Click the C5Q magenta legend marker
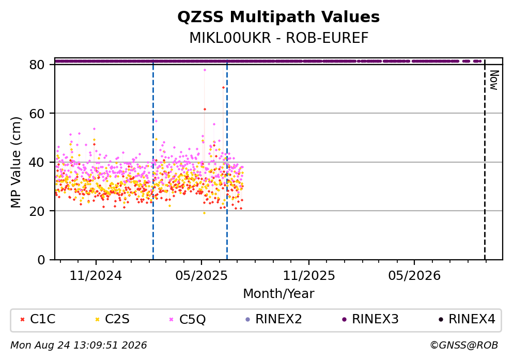This screenshot has height=361, width=513. point(172,320)
